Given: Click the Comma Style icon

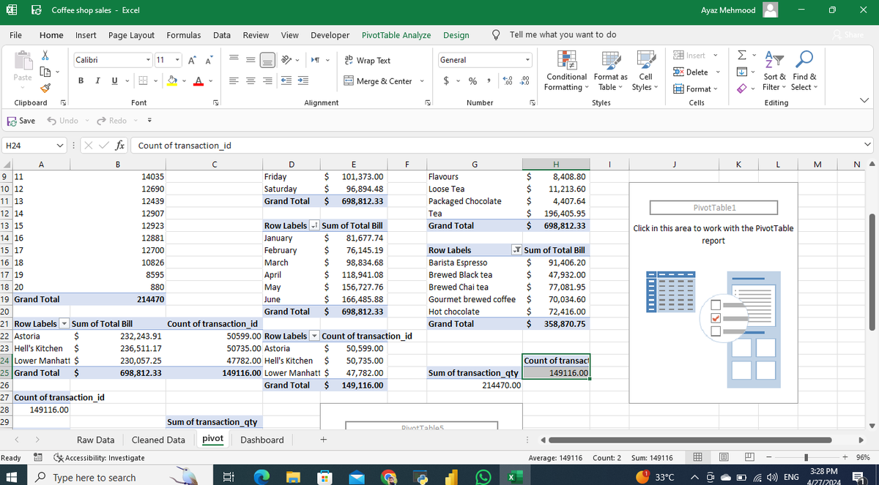Looking at the screenshot, I should (488, 81).
